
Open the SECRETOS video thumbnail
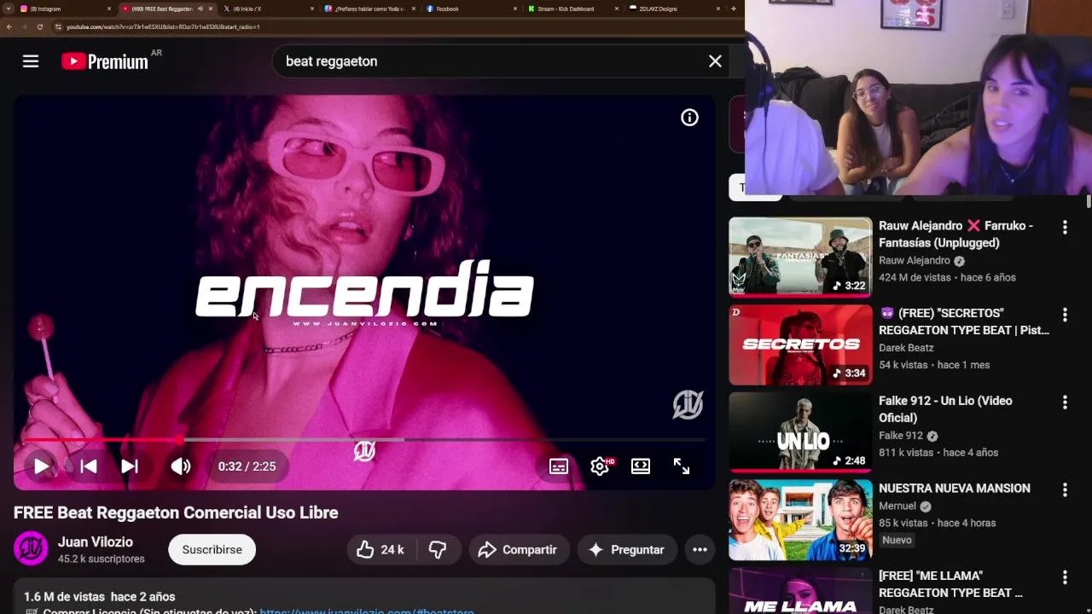coord(800,345)
